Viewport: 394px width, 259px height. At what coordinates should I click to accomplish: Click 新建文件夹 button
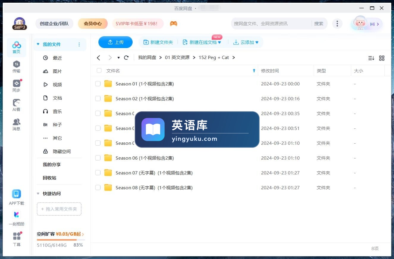pos(158,42)
